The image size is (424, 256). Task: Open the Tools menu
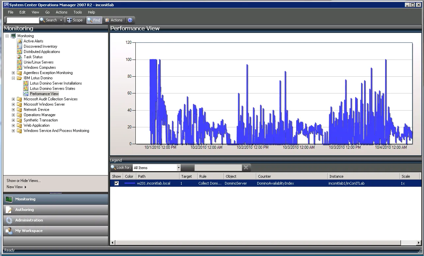(78, 12)
